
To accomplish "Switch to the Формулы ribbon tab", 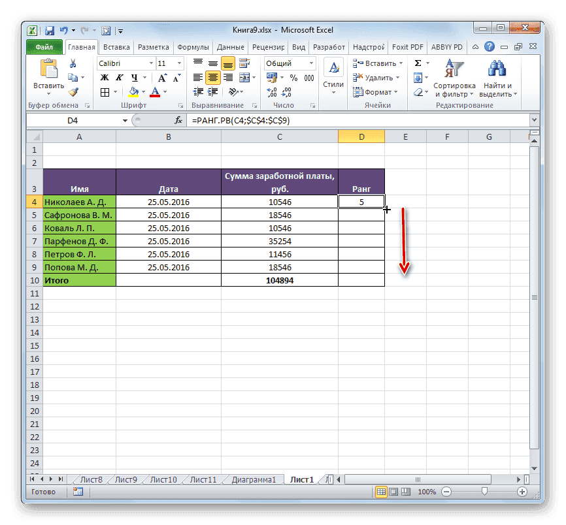I will click(193, 47).
